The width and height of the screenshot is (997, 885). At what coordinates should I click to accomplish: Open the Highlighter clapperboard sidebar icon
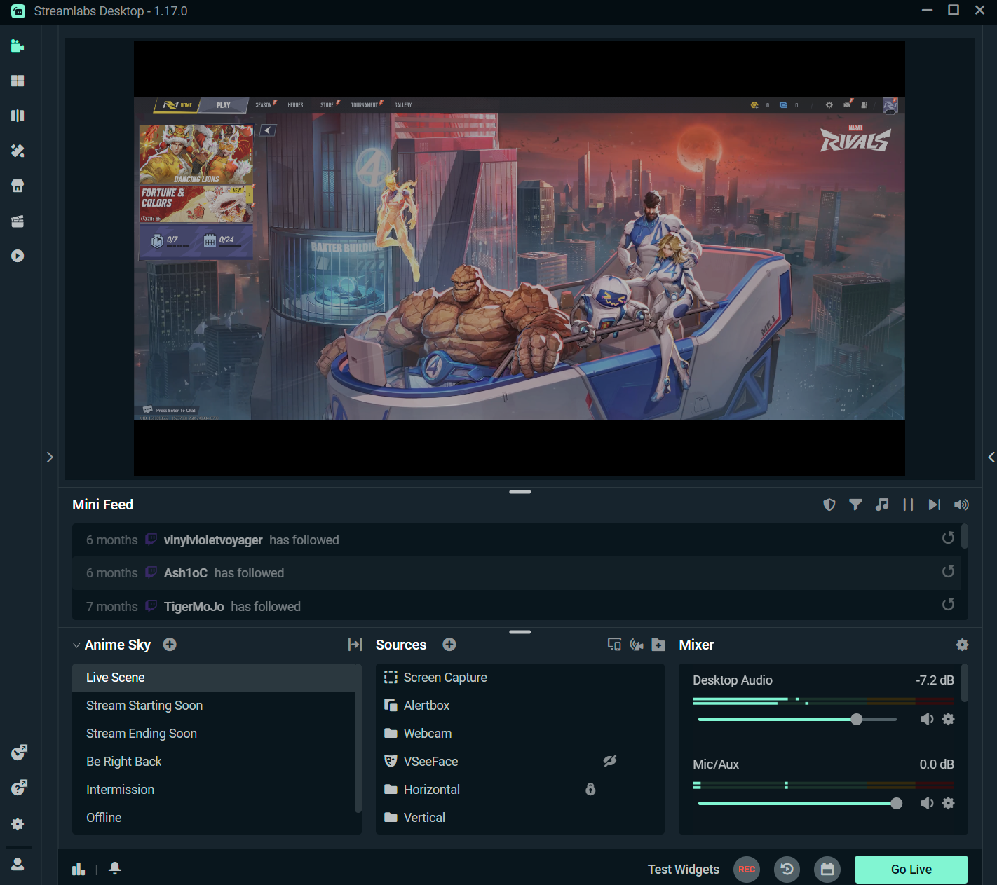click(x=17, y=221)
